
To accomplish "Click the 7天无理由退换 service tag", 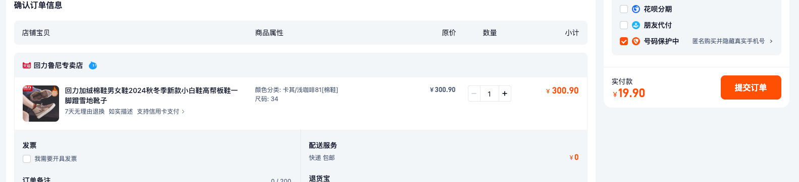I will [85, 112].
